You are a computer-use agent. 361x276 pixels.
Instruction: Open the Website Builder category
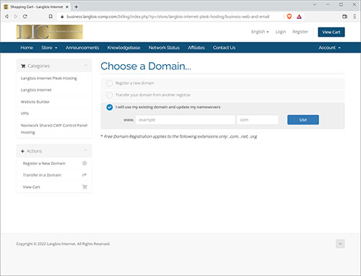pos(35,102)
